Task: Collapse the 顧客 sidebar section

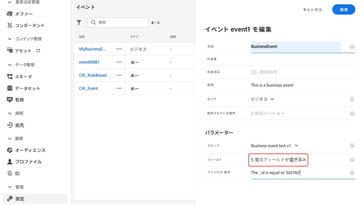Action: point(10,139)
